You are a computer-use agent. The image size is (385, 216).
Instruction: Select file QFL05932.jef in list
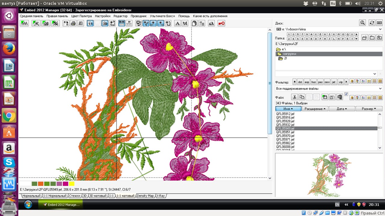pyautogui.click(x=285, y=125)
